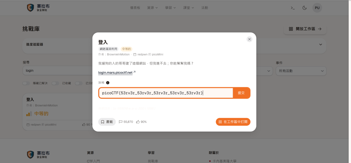Click inside the picoCTF flag input field
This screenshot has width=351, height=163.
(166, 93)
